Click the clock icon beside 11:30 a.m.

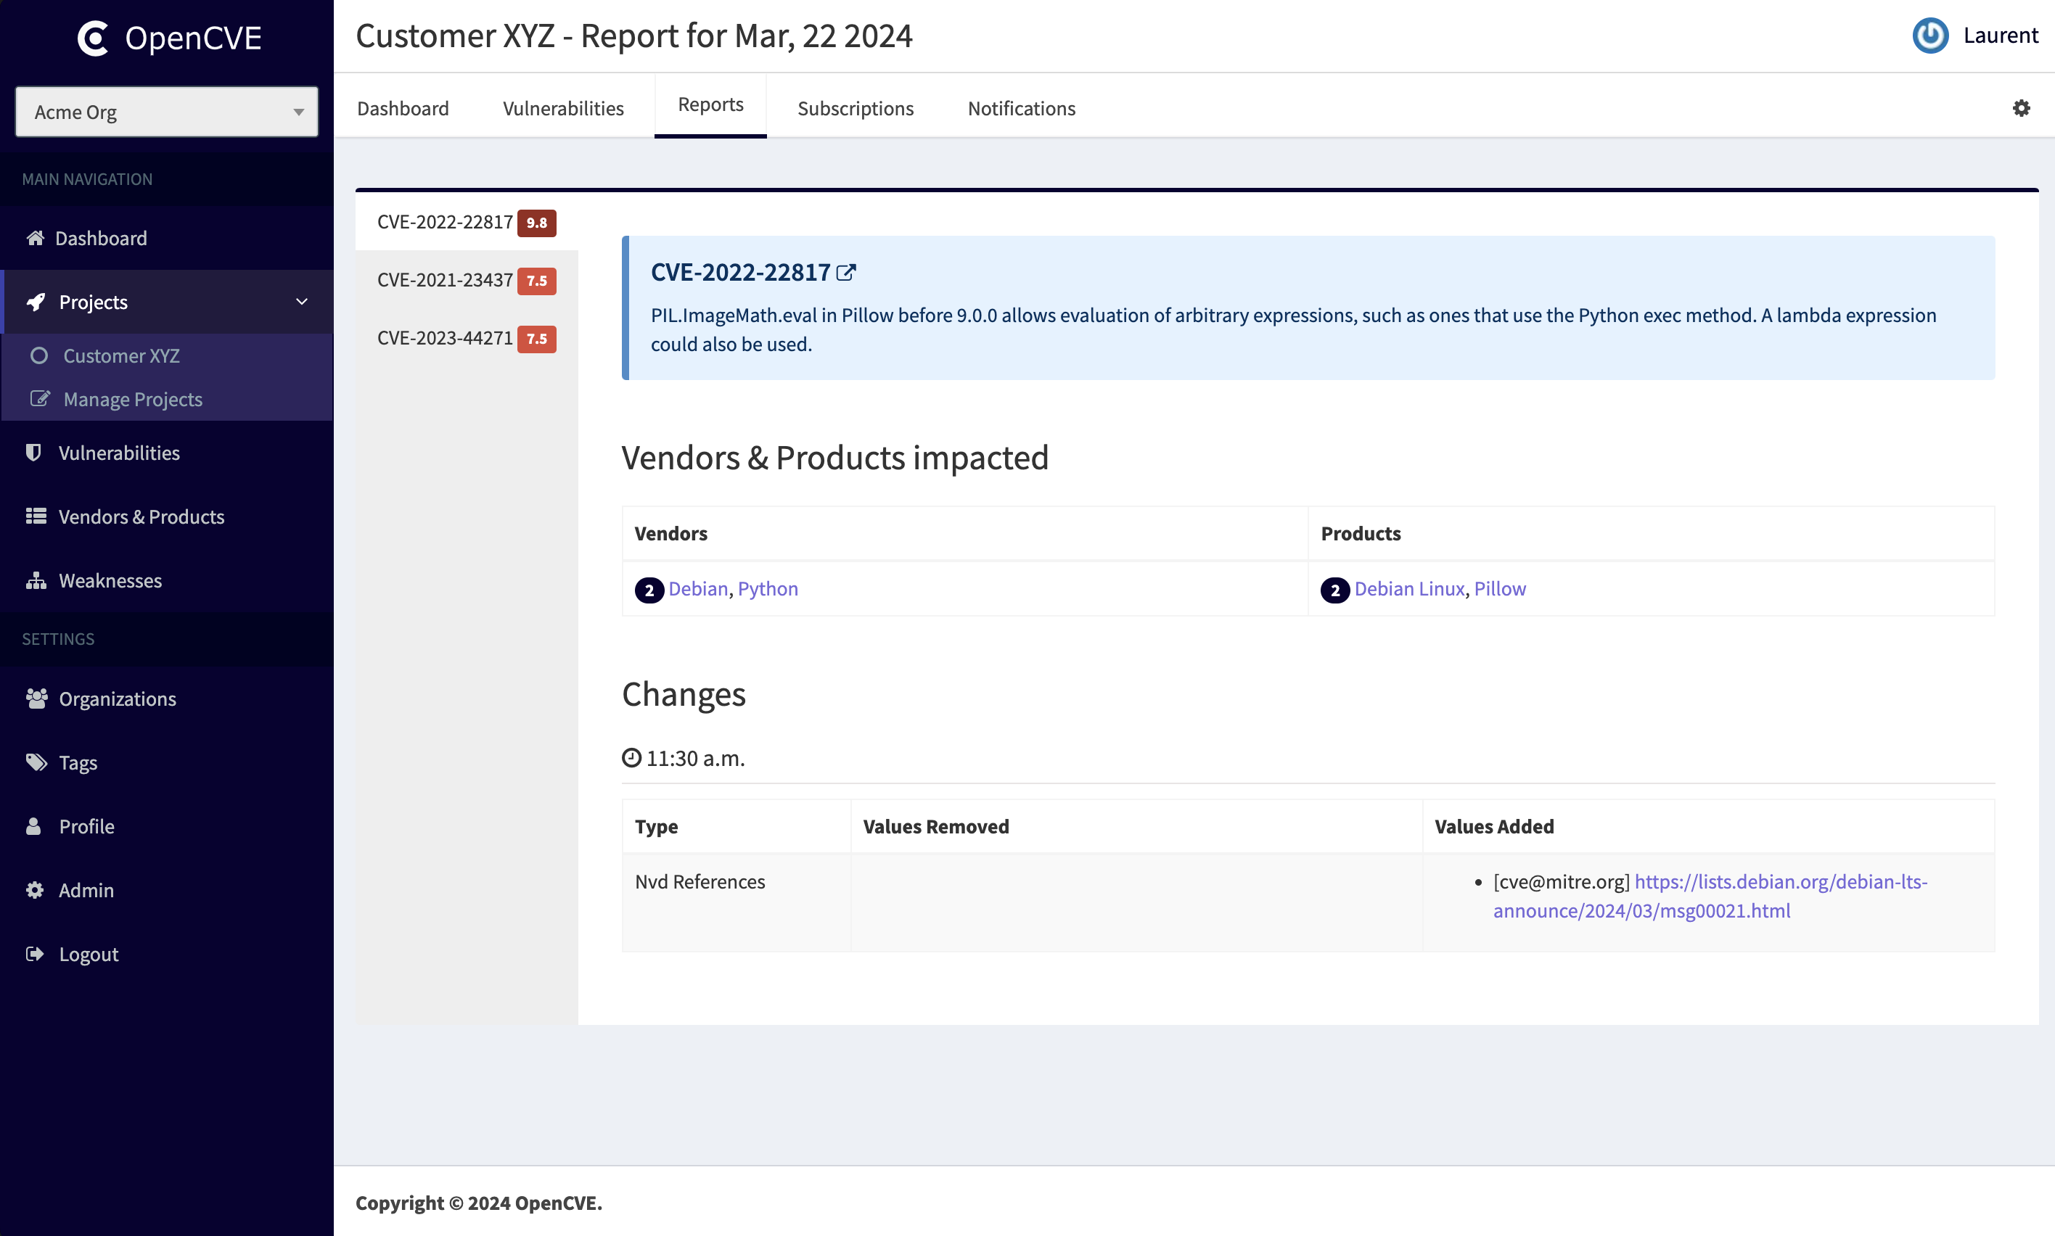(631, 758)
